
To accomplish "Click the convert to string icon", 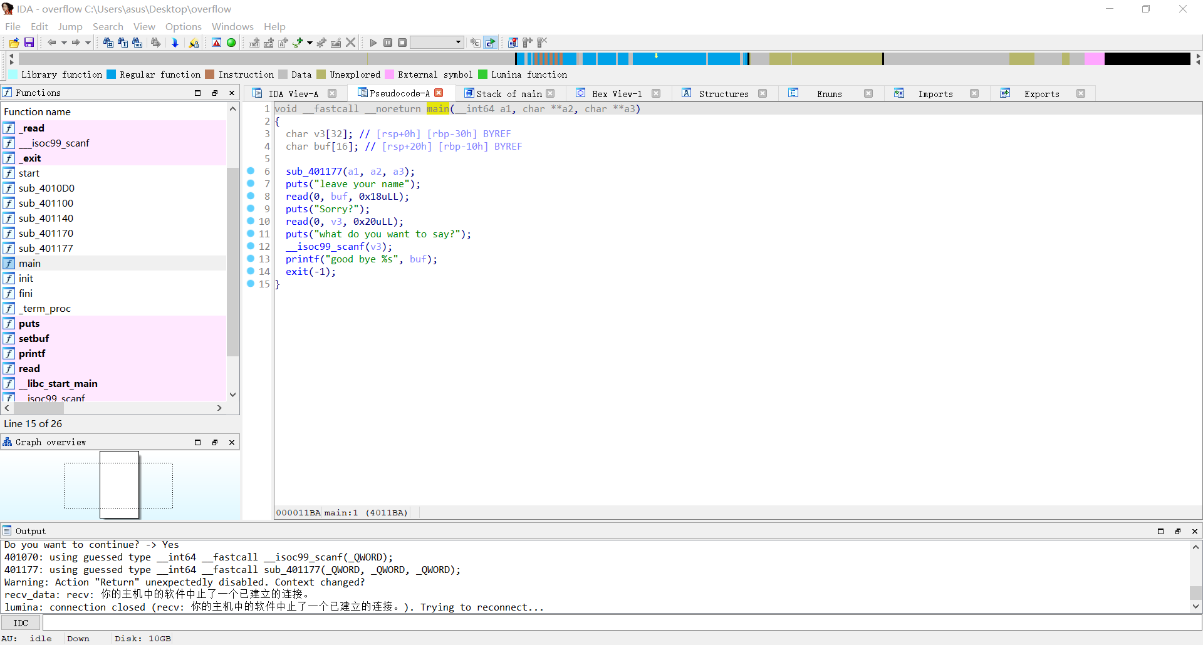I will click(283, 43).
